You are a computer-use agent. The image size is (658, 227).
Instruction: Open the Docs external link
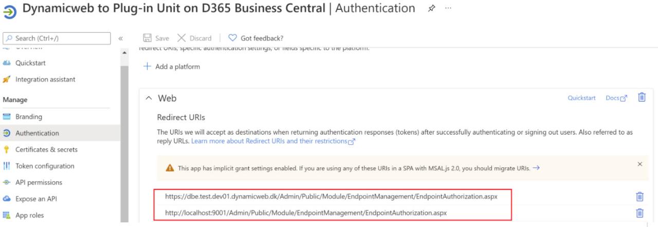pos(616,98)
